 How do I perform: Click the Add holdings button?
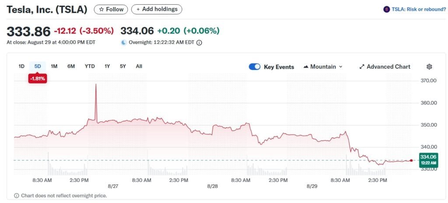coord(157,9)
